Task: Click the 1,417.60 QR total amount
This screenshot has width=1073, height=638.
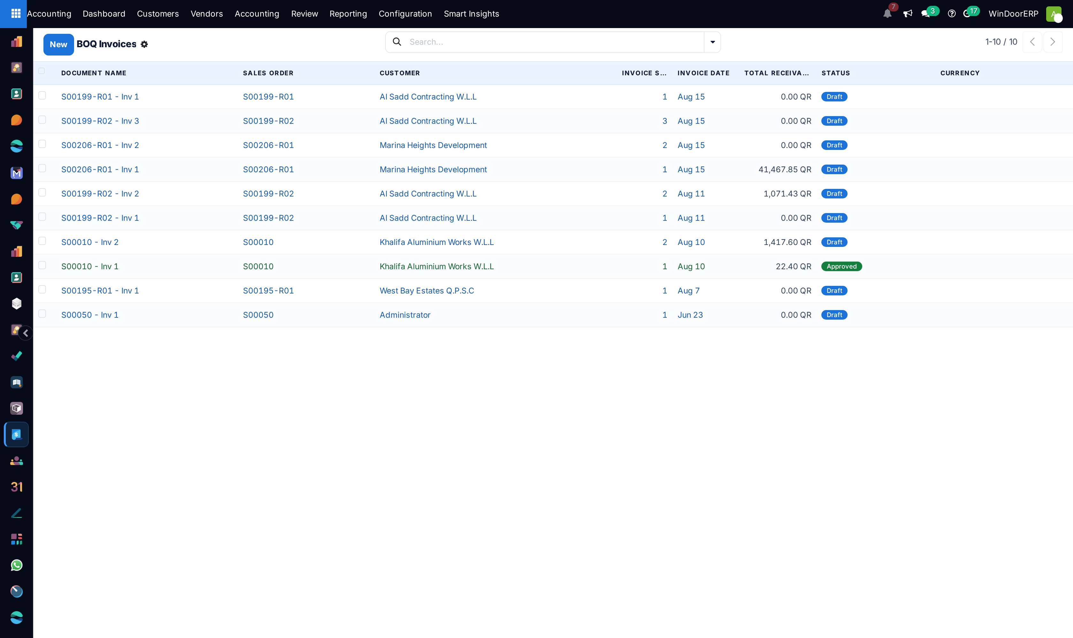Action: click(x=787, y=242)
